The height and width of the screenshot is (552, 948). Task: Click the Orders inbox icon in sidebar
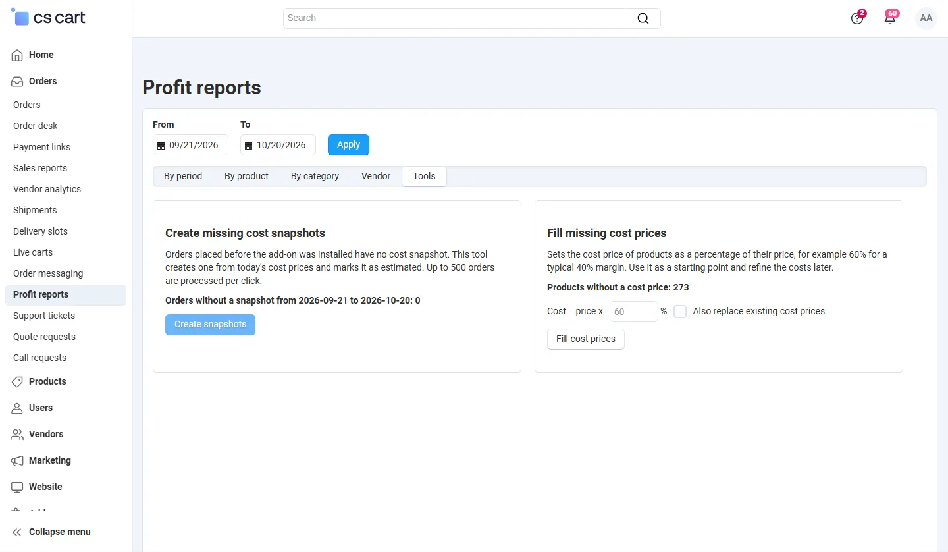[17, 82]
